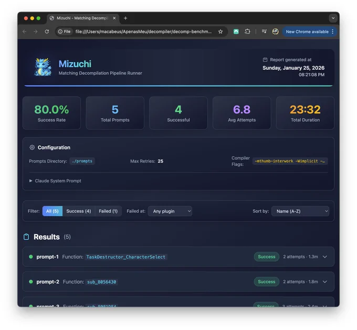
Task: Expand the prompt-2 result chevron
Action: (x=325, y=282)
